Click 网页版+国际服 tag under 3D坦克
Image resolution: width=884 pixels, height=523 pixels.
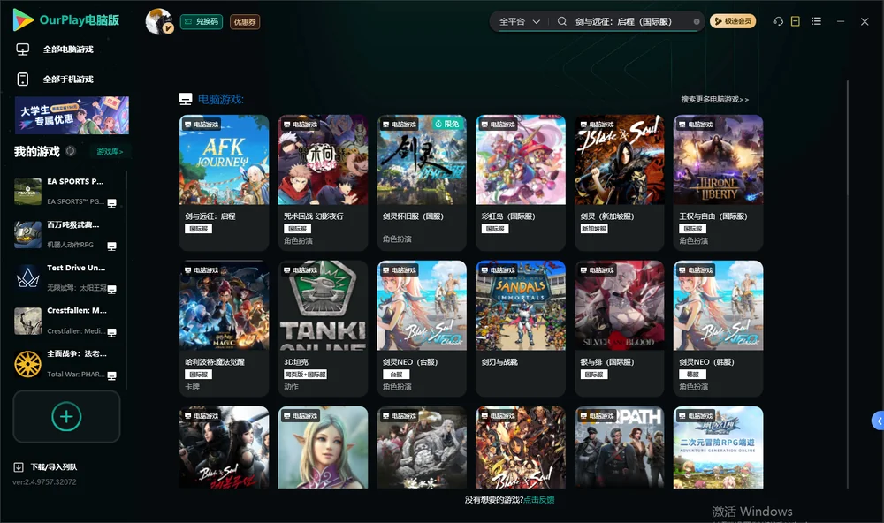point(305,375)
